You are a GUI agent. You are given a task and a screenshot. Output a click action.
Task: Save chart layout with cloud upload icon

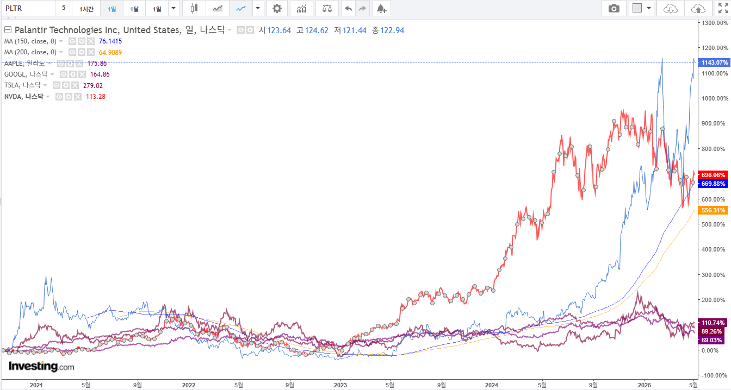[697, 8]
